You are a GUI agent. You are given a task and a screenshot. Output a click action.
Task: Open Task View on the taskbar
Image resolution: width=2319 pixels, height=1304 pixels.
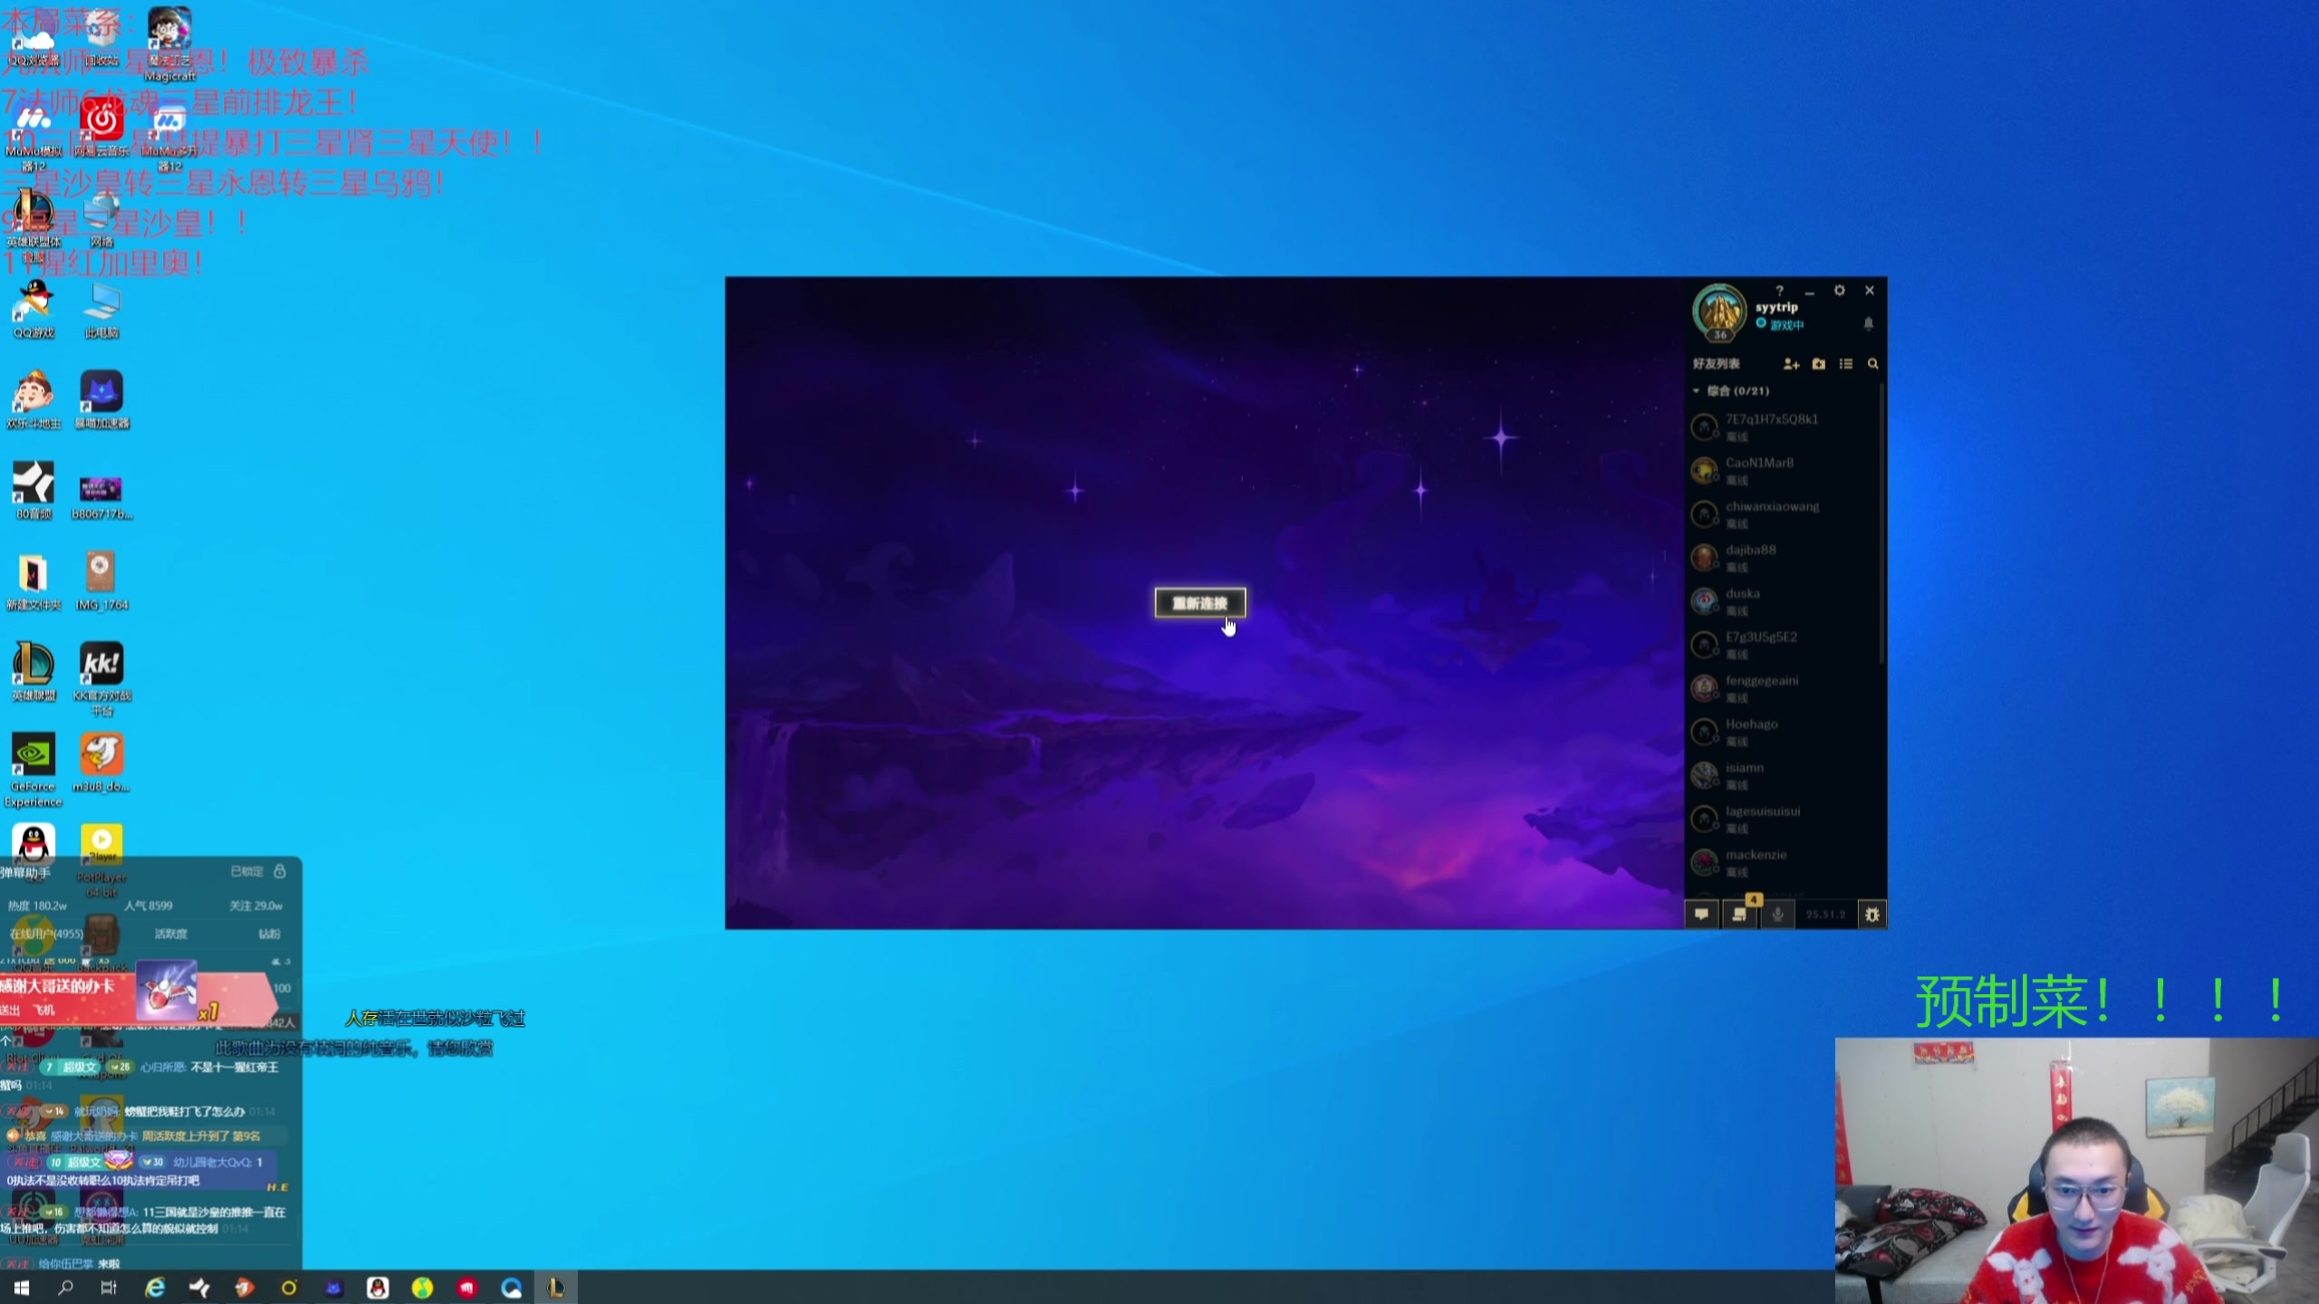(x=109, y=1288)
